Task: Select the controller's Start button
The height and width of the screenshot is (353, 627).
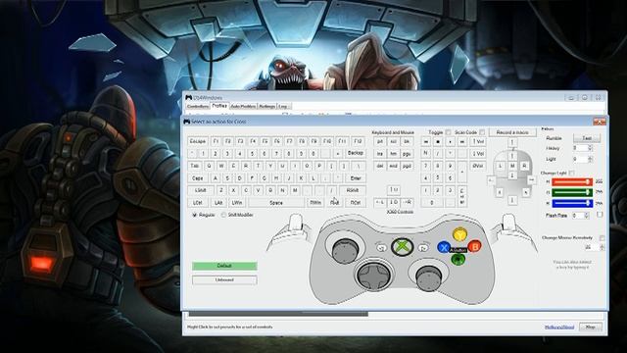Action: click(x=422, y=248)
